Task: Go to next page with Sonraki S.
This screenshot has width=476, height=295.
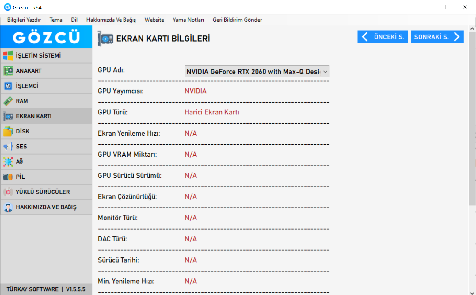Action: click(437, 37)
